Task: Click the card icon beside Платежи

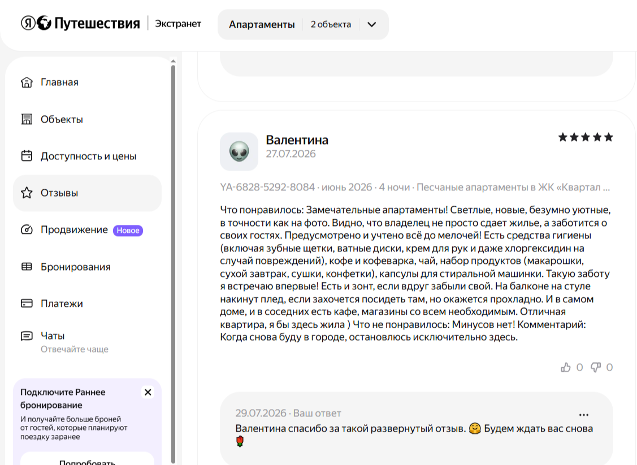Action: tap(27, 304)
